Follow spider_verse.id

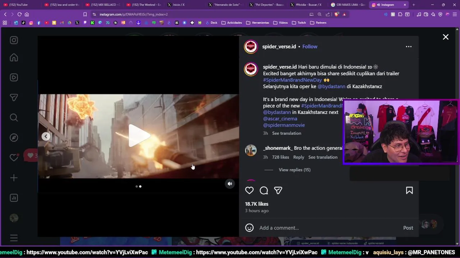tap(310, 47)
